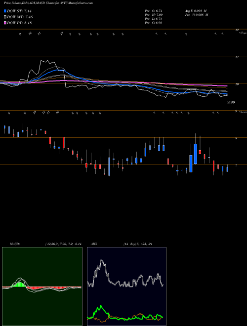Click the green MACD histogram bump
Image resolution: width=247 pixels, height=326 pixels.
click(20, 284)
